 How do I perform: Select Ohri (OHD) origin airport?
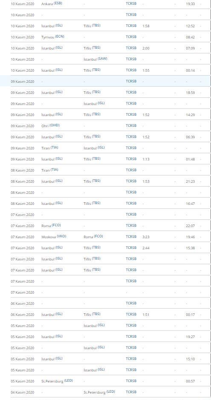click(50, 126)
